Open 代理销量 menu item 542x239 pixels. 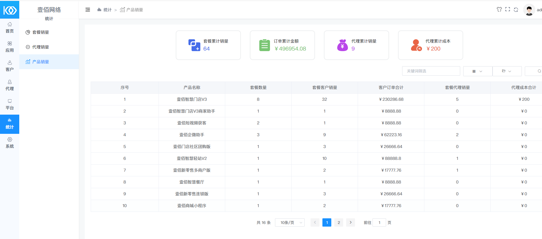pyautogui.click(x=49, y=47)
